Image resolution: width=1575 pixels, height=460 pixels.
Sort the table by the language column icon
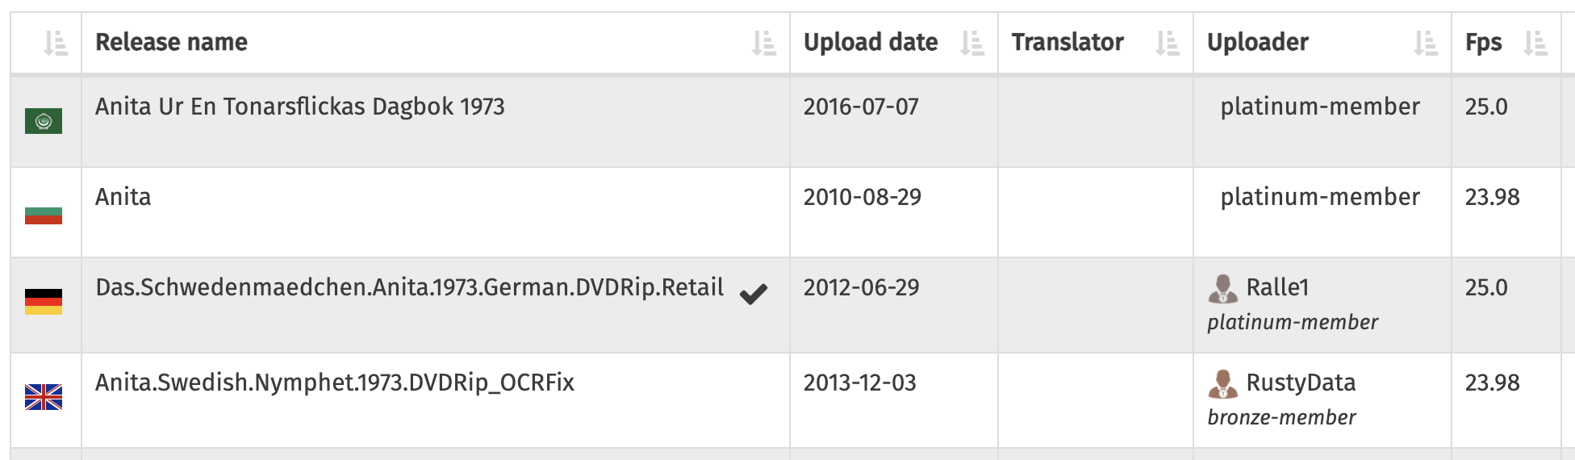tap(56, 43)
